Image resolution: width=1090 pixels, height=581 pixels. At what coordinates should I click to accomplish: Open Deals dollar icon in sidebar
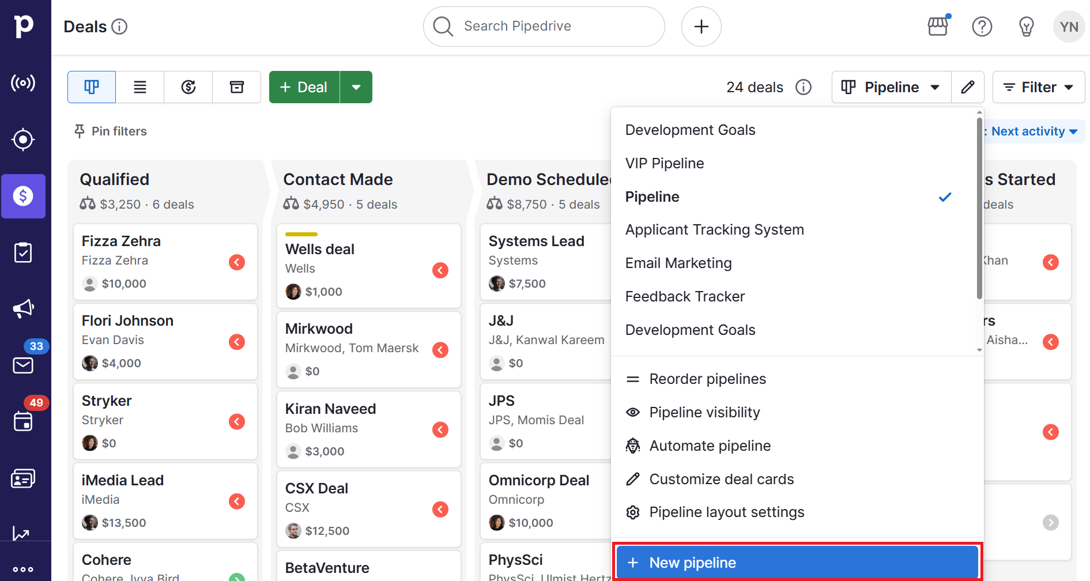(x=23, y=196)
